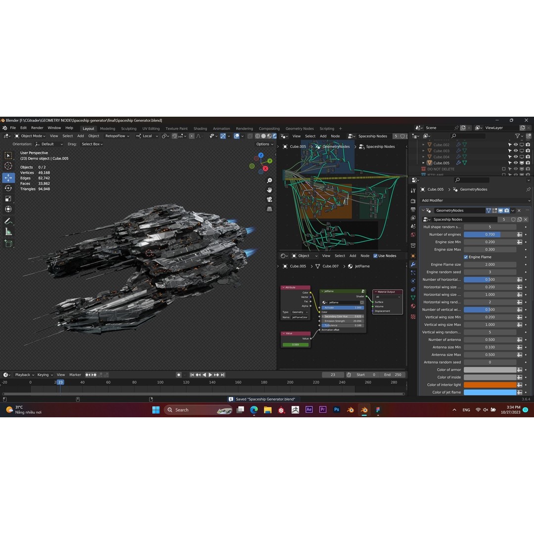The height and width of the screenshot is (534, 534).
Task: Open Microsoft Edge from the taskbar
Action: click(x=254, y=410)
